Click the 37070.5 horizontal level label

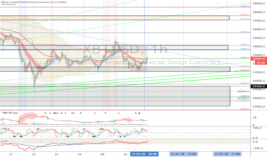click(245, 19)
